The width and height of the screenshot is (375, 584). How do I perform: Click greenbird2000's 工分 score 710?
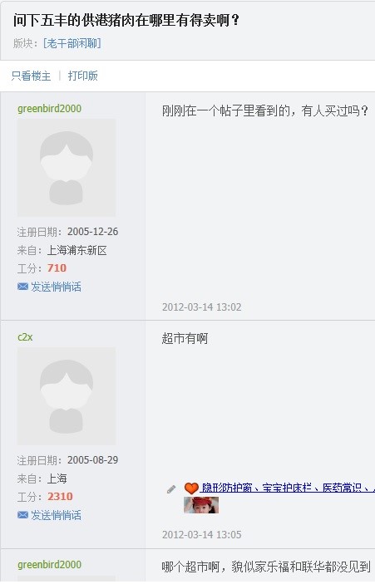tap(57, 267)
